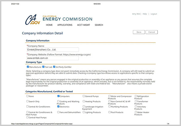Viewport: 181px width, 126px height.
Task: Check Non-Central AC & HP Products
Action: 109,101
